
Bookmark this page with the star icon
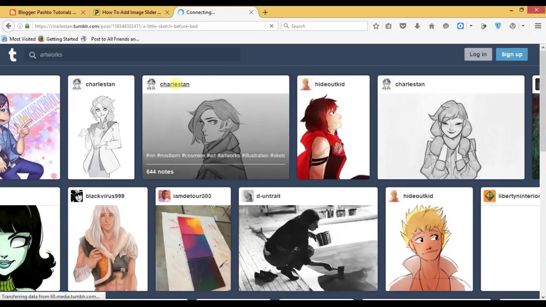point(376,26)
